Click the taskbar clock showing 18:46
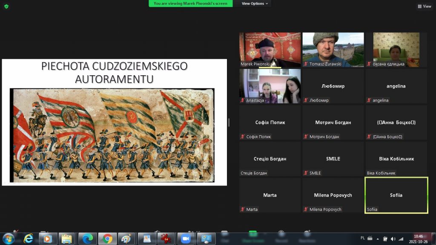The height and width of the screenshot is (245, 436). (418, 239)
